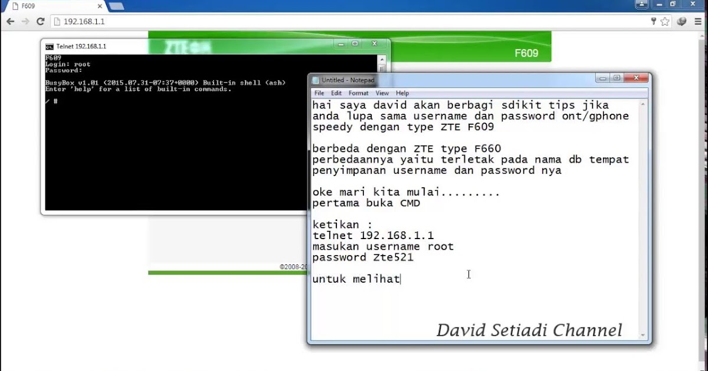Minimize the Telnet 192.168.1.1 window
This screenshot has width=708, height=371.
[341, 44]
